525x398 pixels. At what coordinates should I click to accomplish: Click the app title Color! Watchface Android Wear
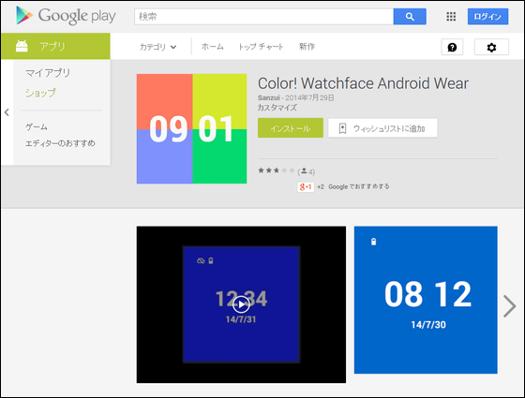pyautogui.click(x=363, y=83)
